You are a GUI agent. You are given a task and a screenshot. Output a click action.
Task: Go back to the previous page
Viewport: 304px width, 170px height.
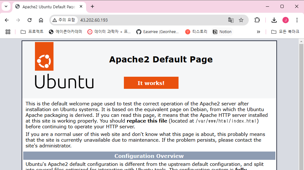tap(7, 20)
